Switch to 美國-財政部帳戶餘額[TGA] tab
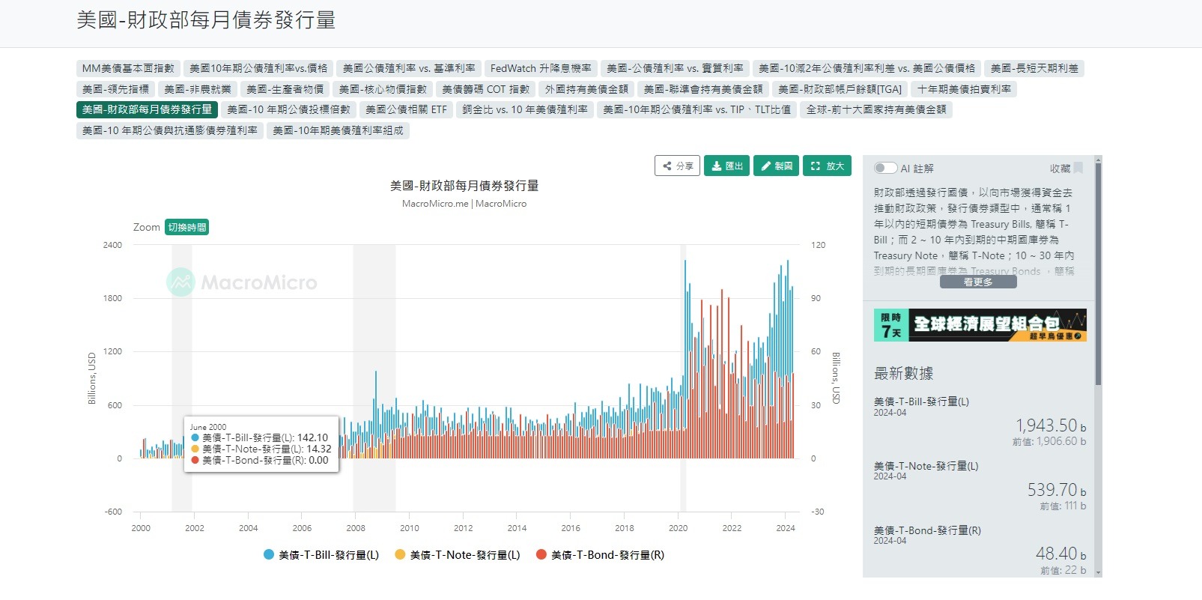1202x600 pixels. [x=840, y=89]
